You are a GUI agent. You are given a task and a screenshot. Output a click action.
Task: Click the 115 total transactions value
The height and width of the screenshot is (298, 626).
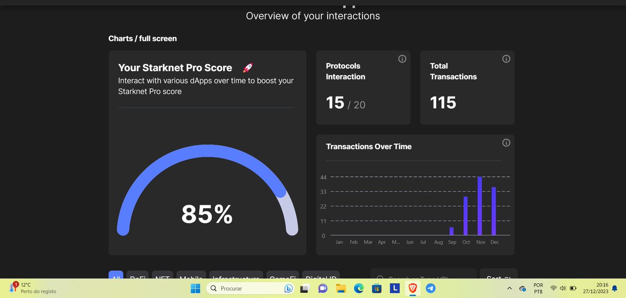pyautogui.click(x=443, y=103)
